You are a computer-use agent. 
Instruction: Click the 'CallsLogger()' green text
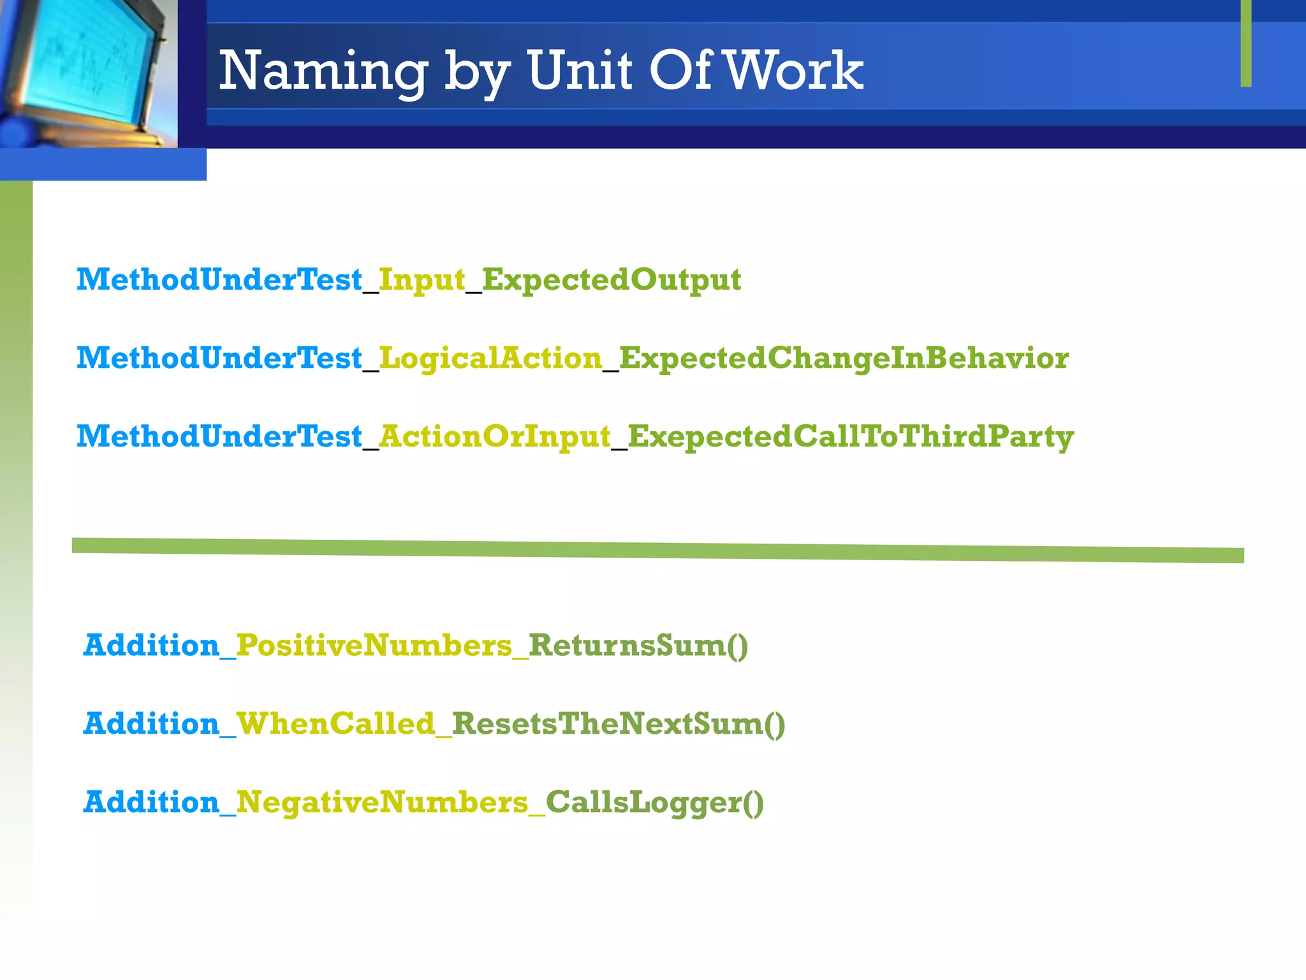coord(654,802)
